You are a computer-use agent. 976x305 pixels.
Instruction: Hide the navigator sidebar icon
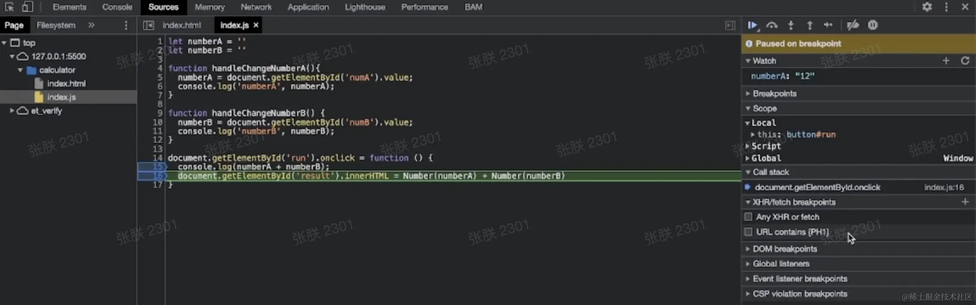[148, 25]
